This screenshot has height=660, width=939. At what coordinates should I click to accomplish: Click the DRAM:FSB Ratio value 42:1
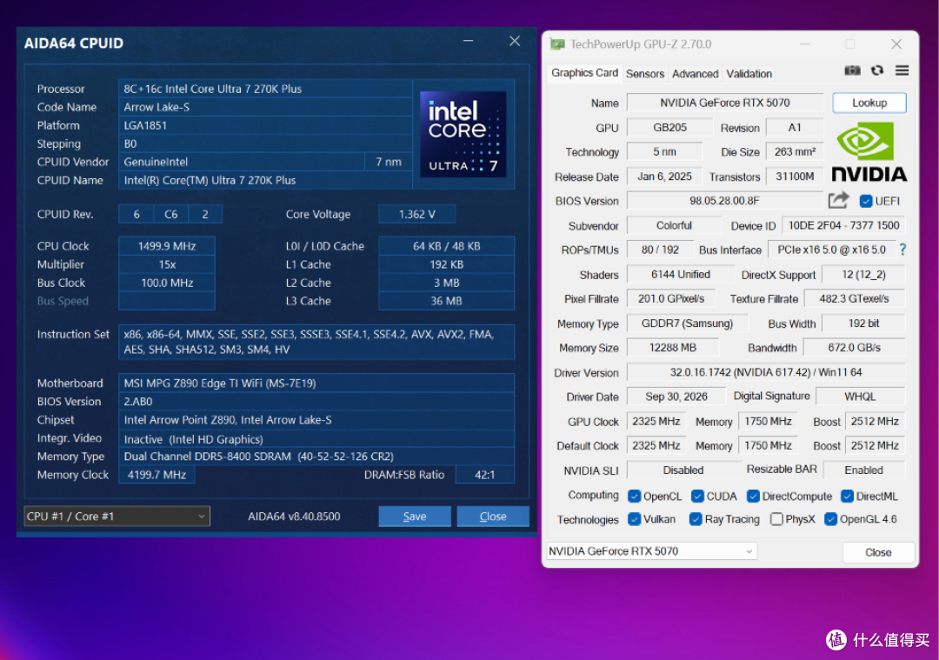(x=484, y=475)
